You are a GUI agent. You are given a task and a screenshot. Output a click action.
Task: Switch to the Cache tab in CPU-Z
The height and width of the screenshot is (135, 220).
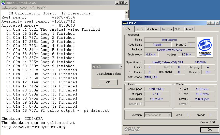[139, 29]
